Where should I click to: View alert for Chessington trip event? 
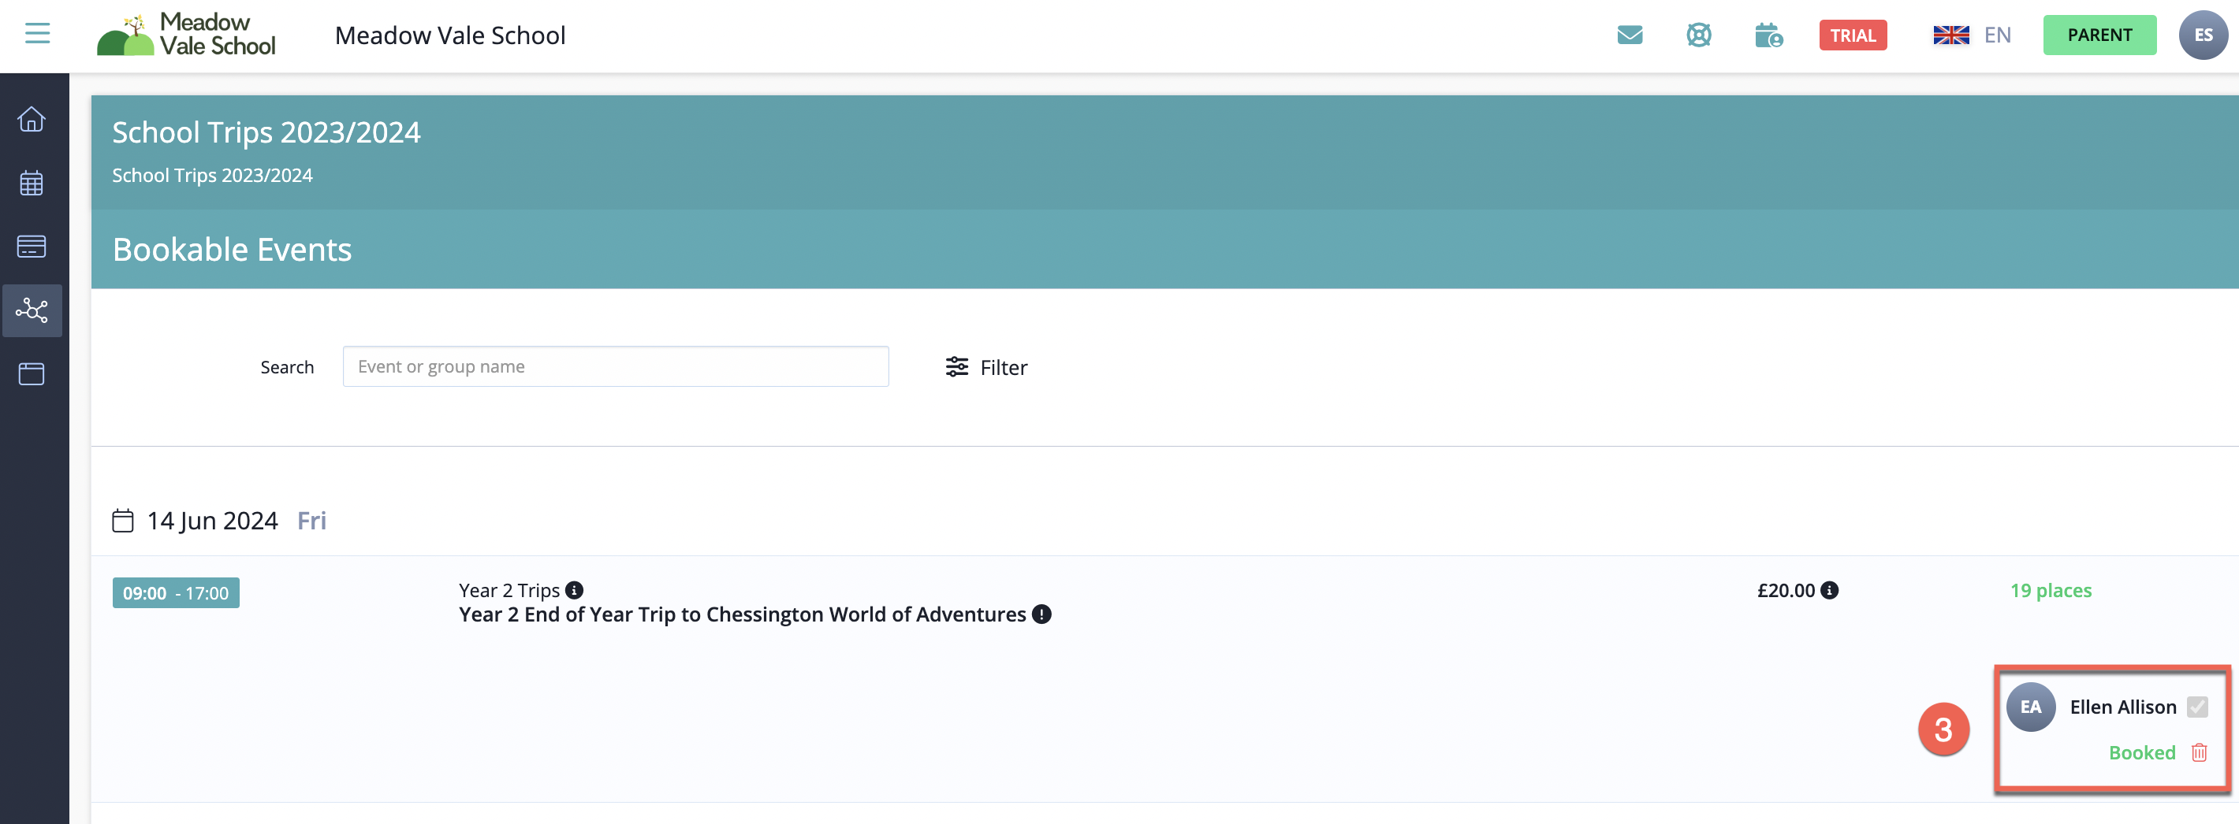[1041, 614]
